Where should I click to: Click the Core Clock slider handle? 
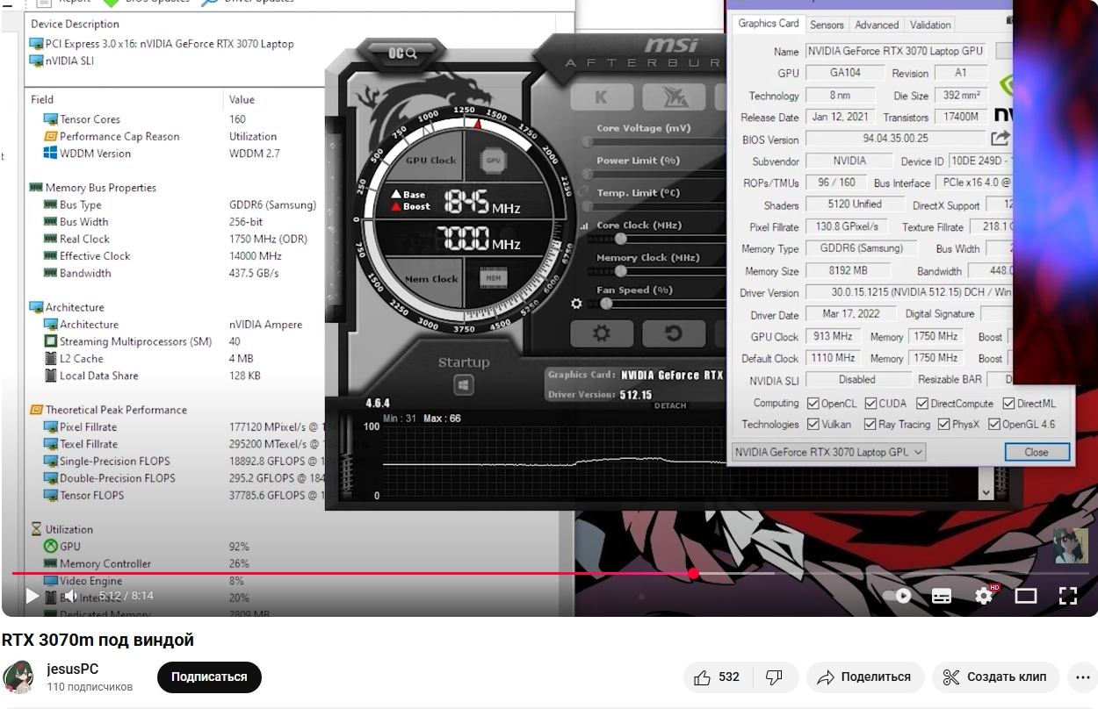pyautogui.click(x=621, y=239)
